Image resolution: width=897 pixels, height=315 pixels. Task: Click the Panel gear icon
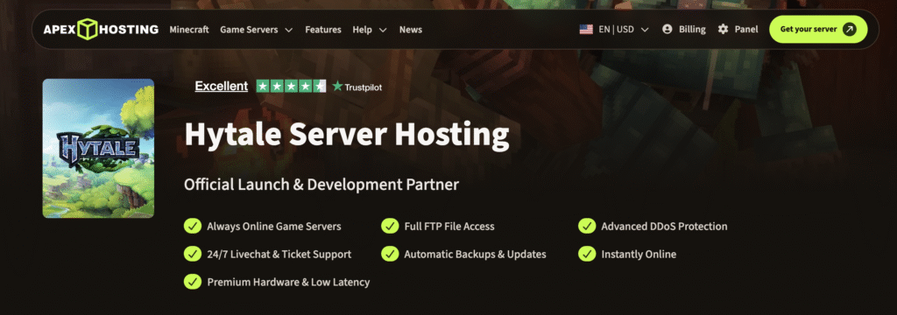(723, 29)
